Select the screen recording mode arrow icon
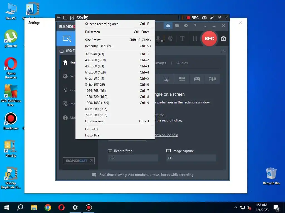This screenshot has height=213, width=285. pyautogui.click(x=67, y=39)
